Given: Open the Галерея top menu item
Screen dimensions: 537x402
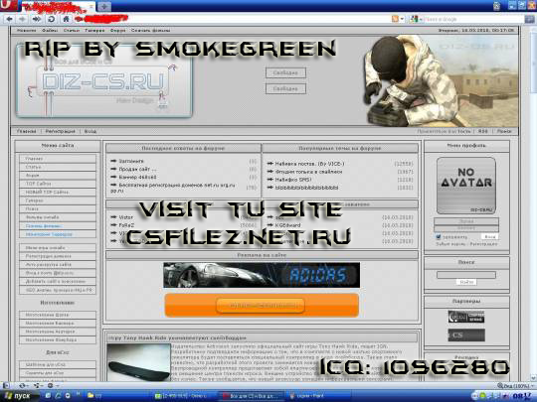Looking at the screenshot, I should (94, 31).
